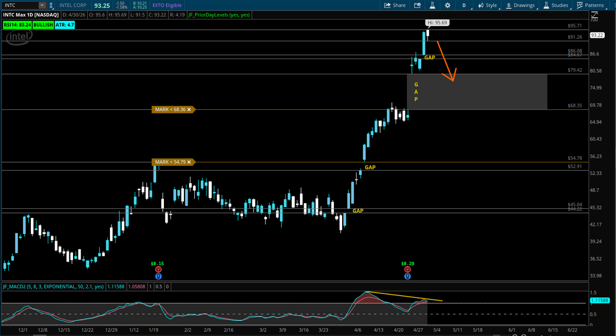This screenshot has width=616, height=336.
Task: Click the INTEL CORP company name
Action: pyautogui.click(x=72, y=6)
